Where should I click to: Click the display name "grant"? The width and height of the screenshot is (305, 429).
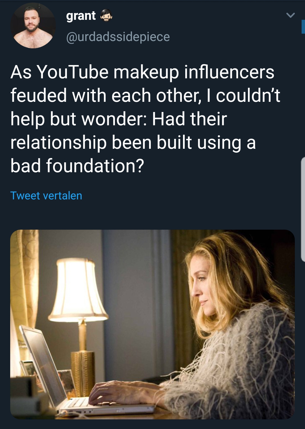[81, 16]
